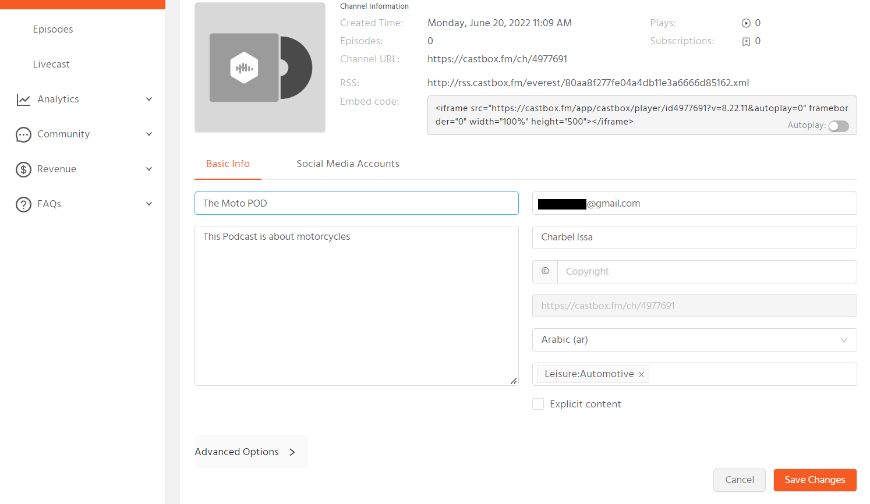Click the Cancel button
870x504 pixels.
pos(740,480)
